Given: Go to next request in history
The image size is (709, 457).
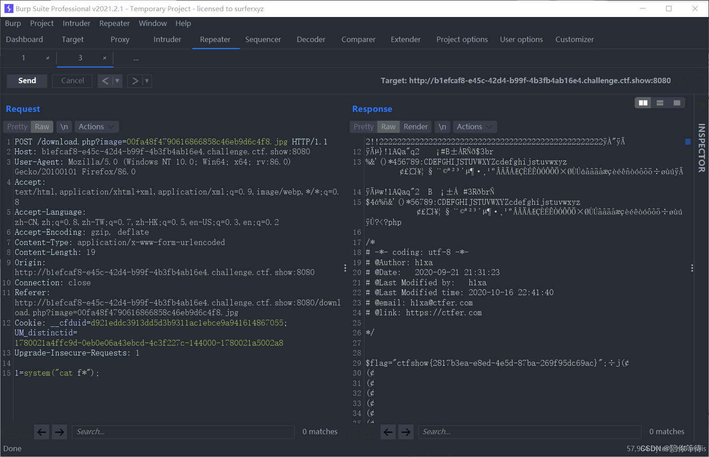Looking at the screenshot, I should coord(135,81).
